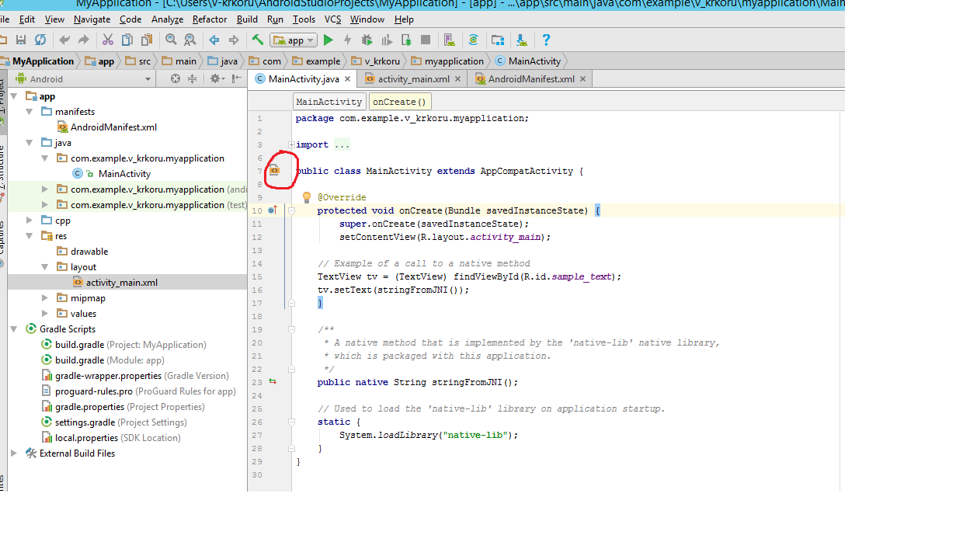970x556 pixels.
Task: Click the Stop square icon
Action: point(426,40)
